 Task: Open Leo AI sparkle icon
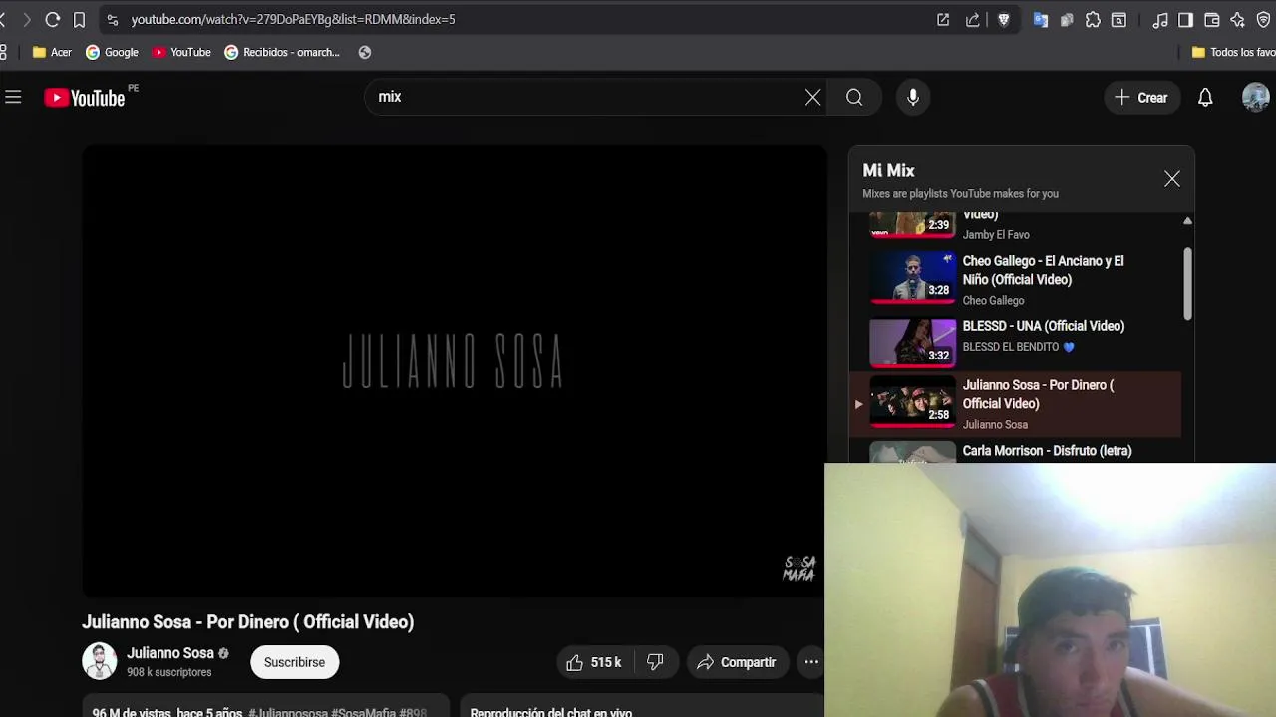(x=1238, y=19)
